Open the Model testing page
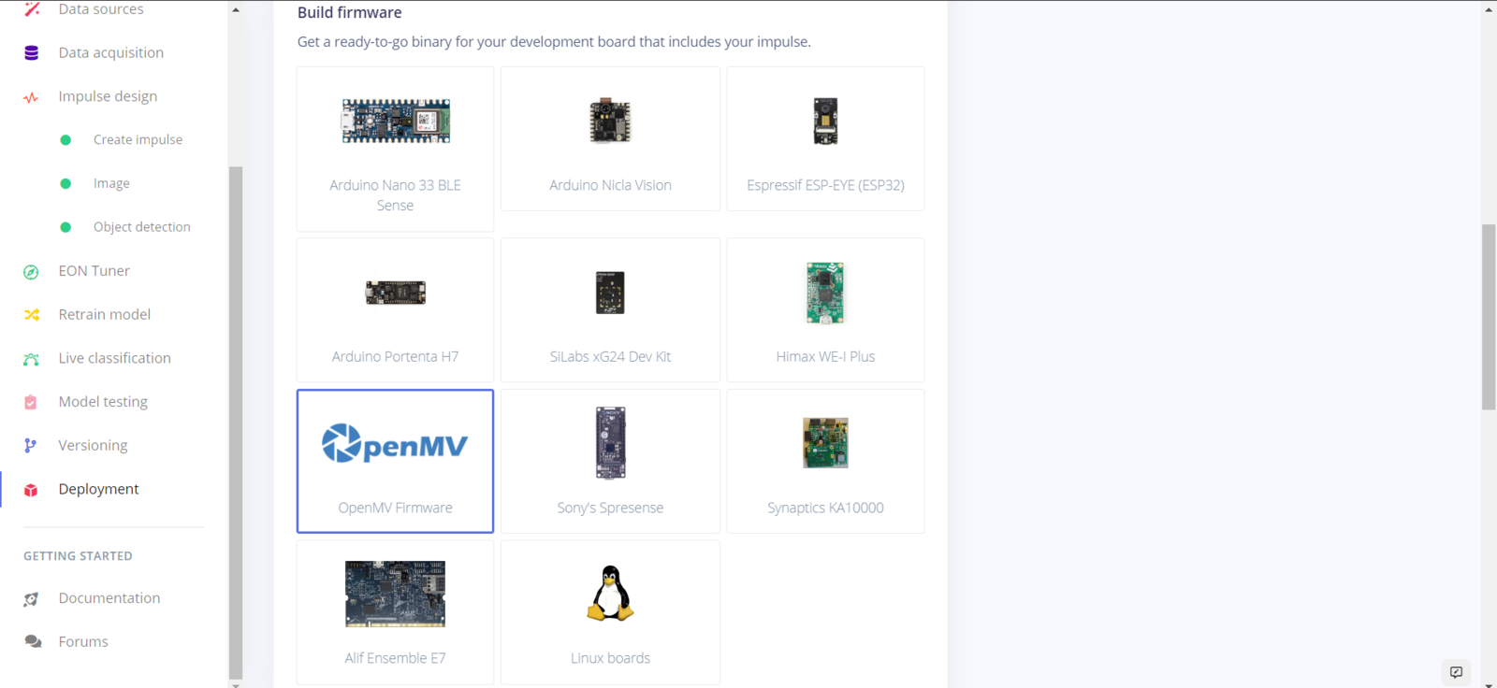The image size is (1497, 688). click(x=103, y=402)
